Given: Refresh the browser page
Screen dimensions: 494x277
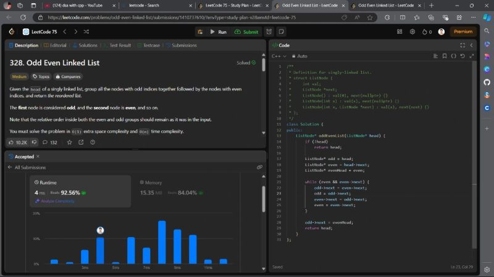Looking at the screenshot, I should (23, 18).
